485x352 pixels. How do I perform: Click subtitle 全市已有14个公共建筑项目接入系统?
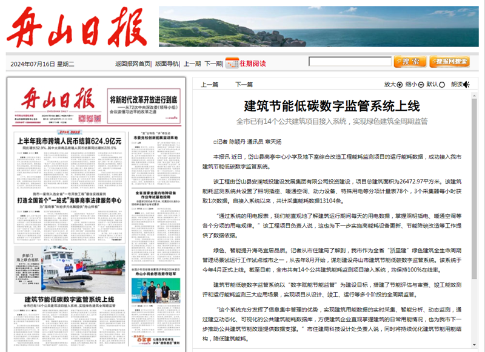pyautogui.click(x=291, y=122)
